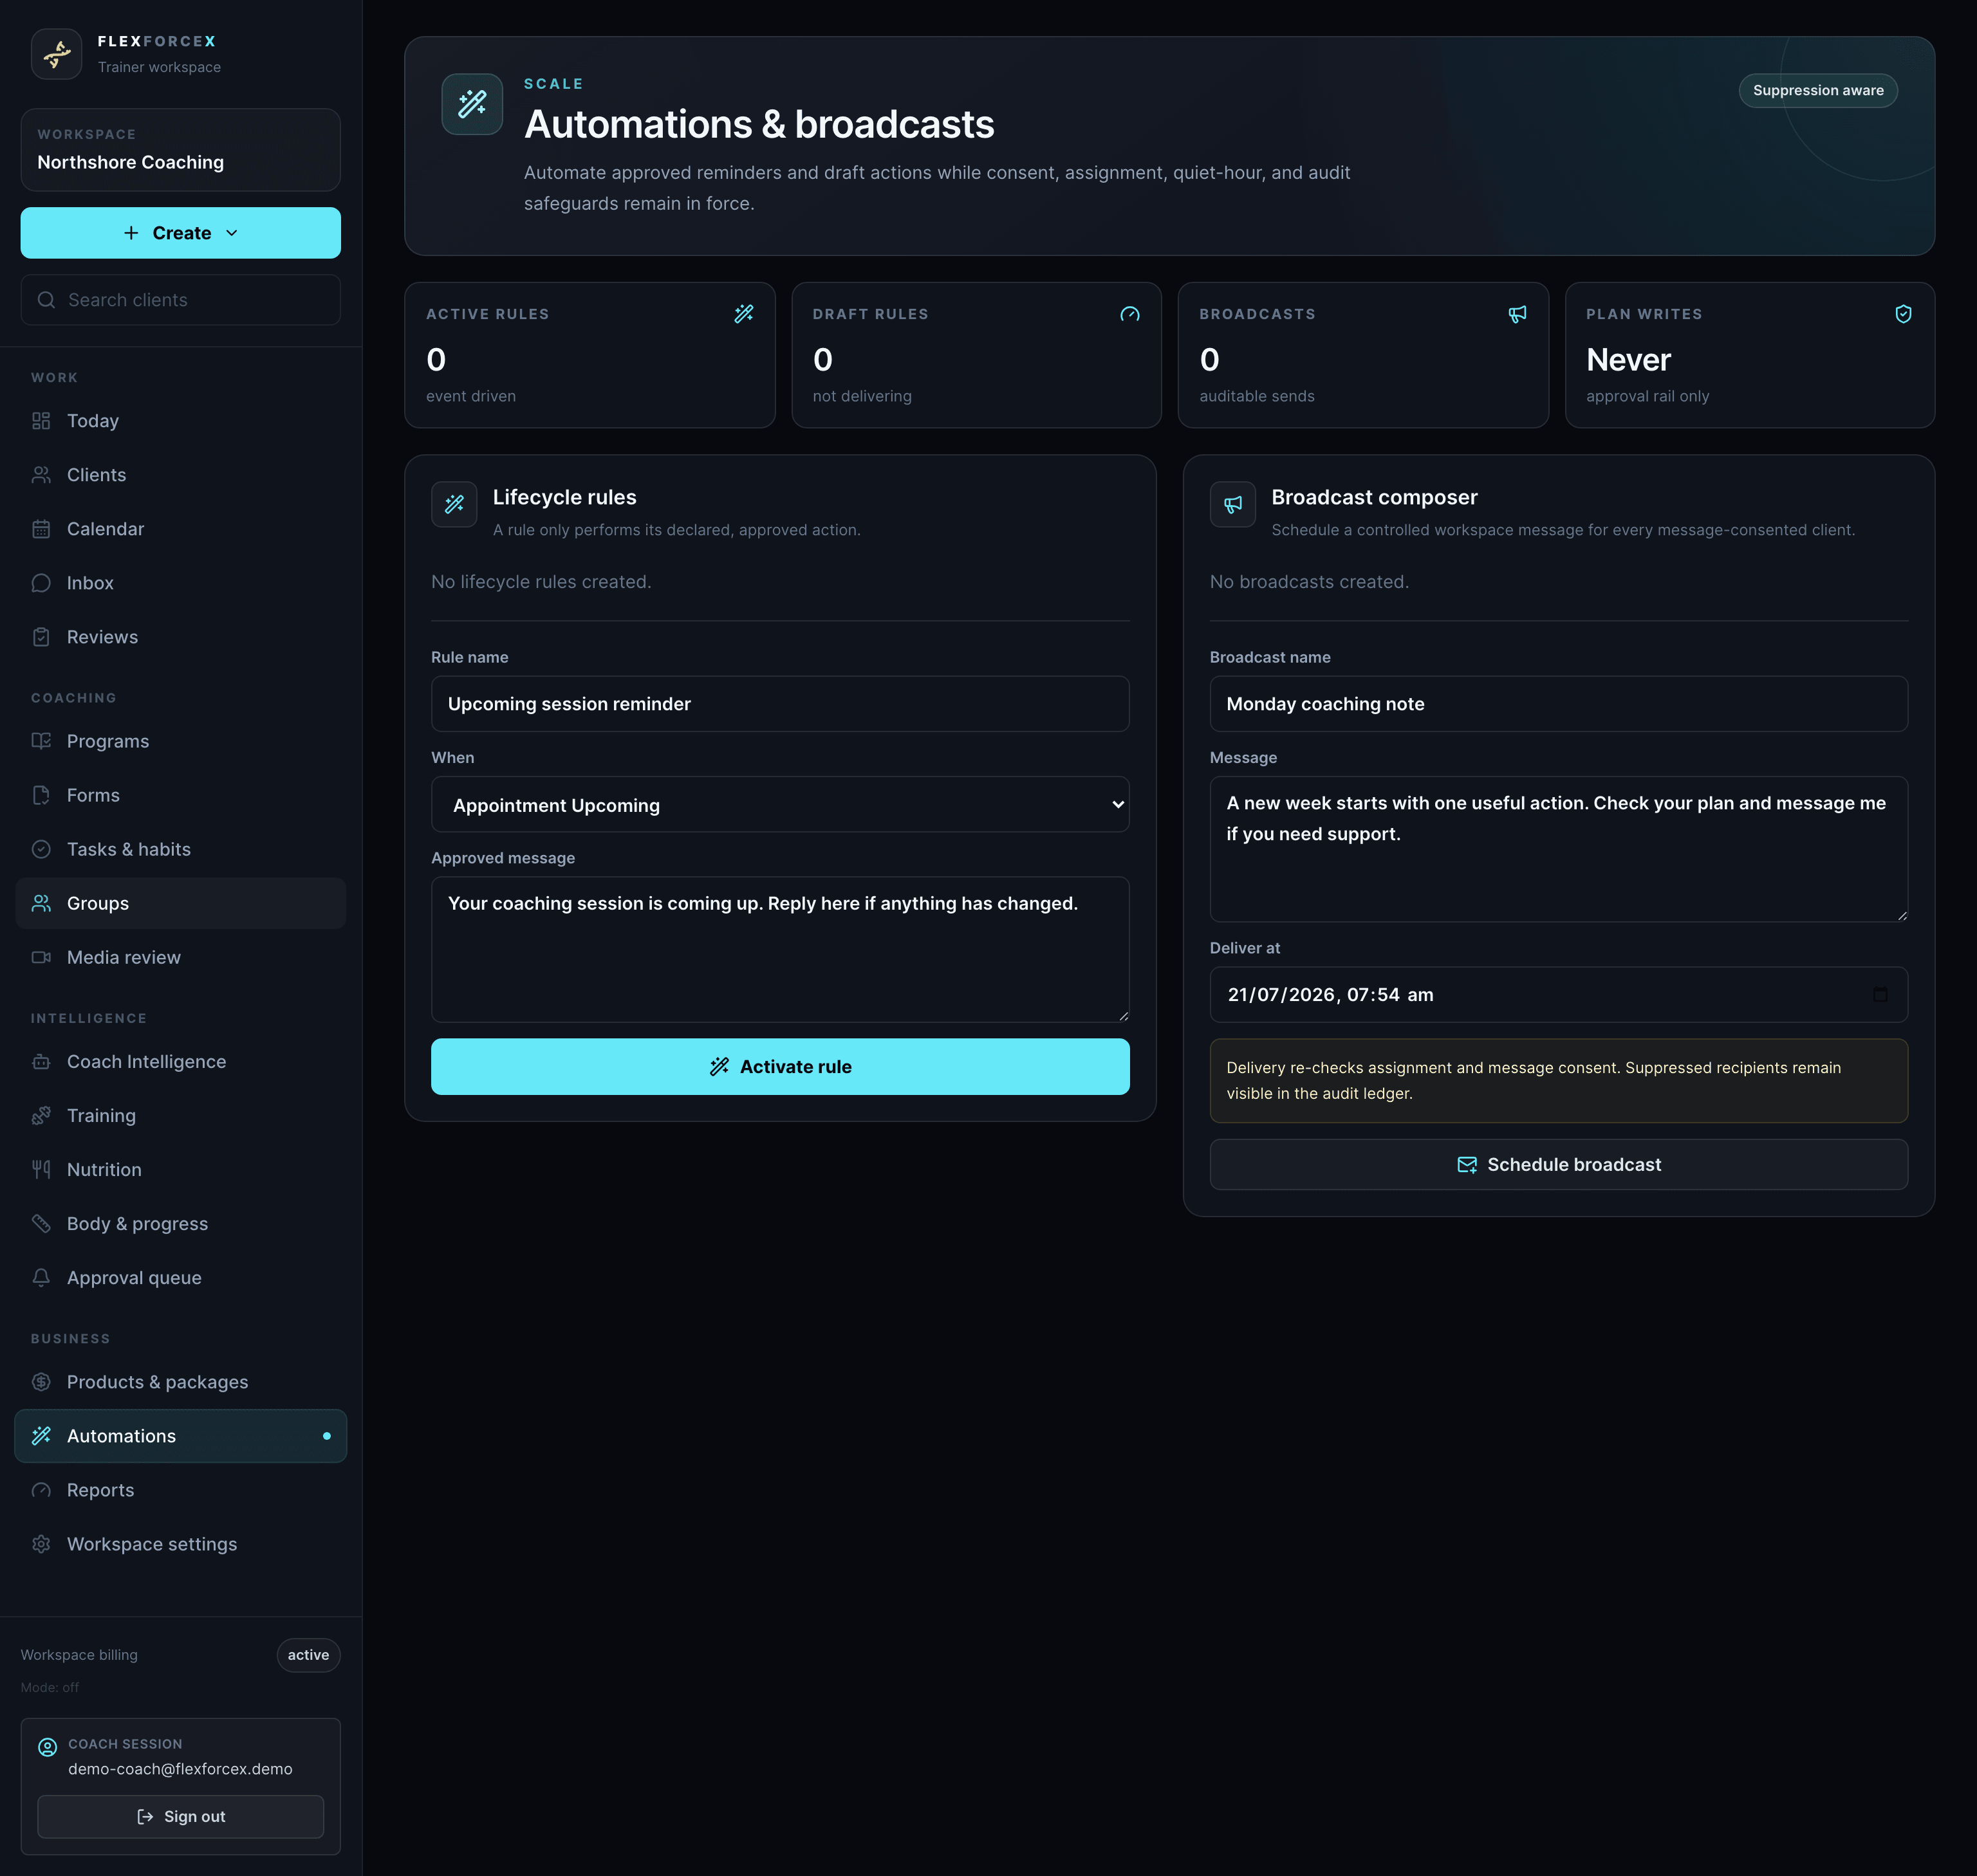This screenshot has width=1977, height=1876.
Task: Click the shield icon in Plan Writes card
Action: pos(1903,314)
